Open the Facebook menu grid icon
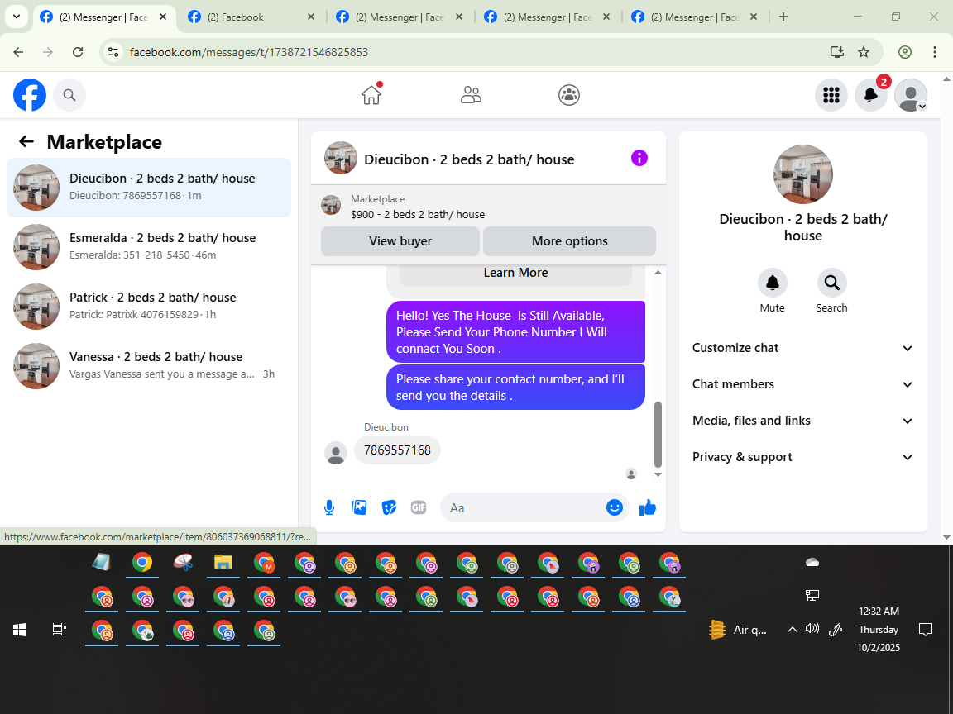The height and width of the screenshot is (714, 953). pos(831,95)
